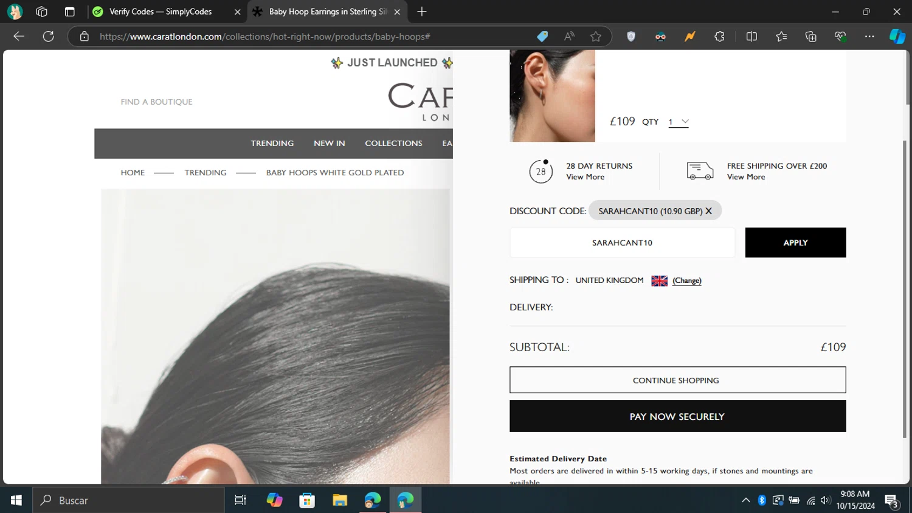Open the shield extension icon
This screenshot has height=513, width=912.
click(631, 37)
